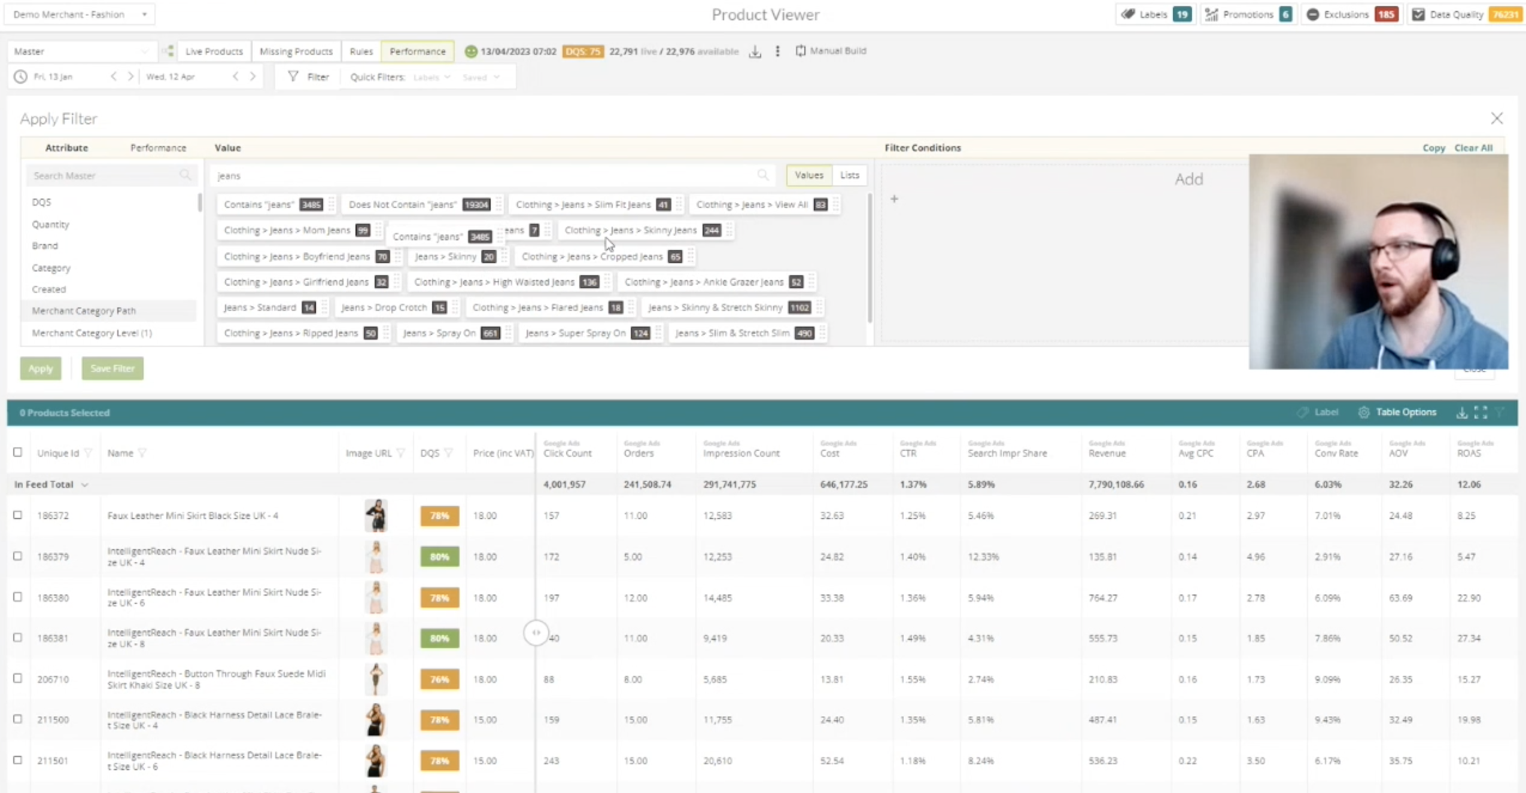Select the Brand attribute
This screenshot has width=1526, height=793.
45,246
